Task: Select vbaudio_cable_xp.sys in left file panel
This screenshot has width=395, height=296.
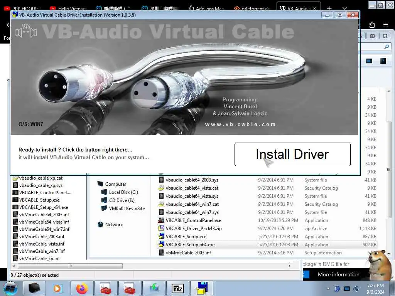Action: pos(41,185)
